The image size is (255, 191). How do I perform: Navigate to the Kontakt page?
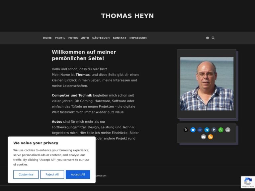click(x=120, y=38)
